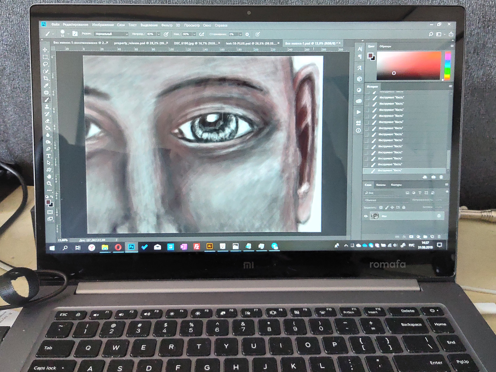Open the Paragraph panel icon
The height and width of the screenshot is (372, 496).
point(360,57)
